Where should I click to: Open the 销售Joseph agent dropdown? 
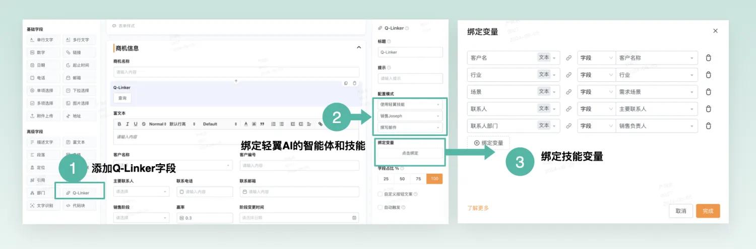(410, 116)
